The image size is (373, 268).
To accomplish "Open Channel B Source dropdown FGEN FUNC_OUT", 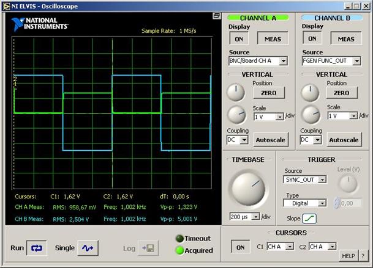I will click(331, 60).
